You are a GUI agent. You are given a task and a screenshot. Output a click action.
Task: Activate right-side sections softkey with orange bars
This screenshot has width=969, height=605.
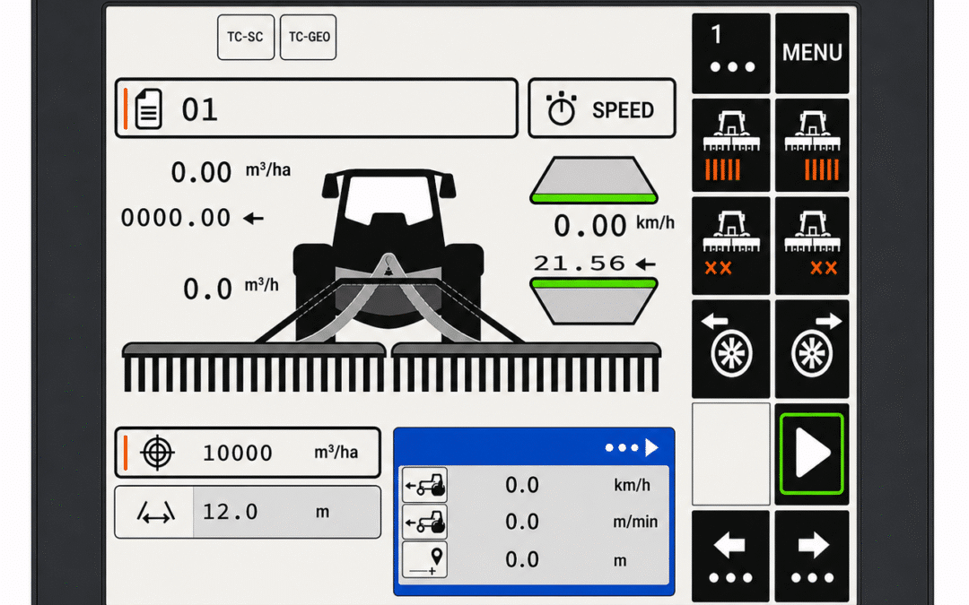[x=812, y=145]
